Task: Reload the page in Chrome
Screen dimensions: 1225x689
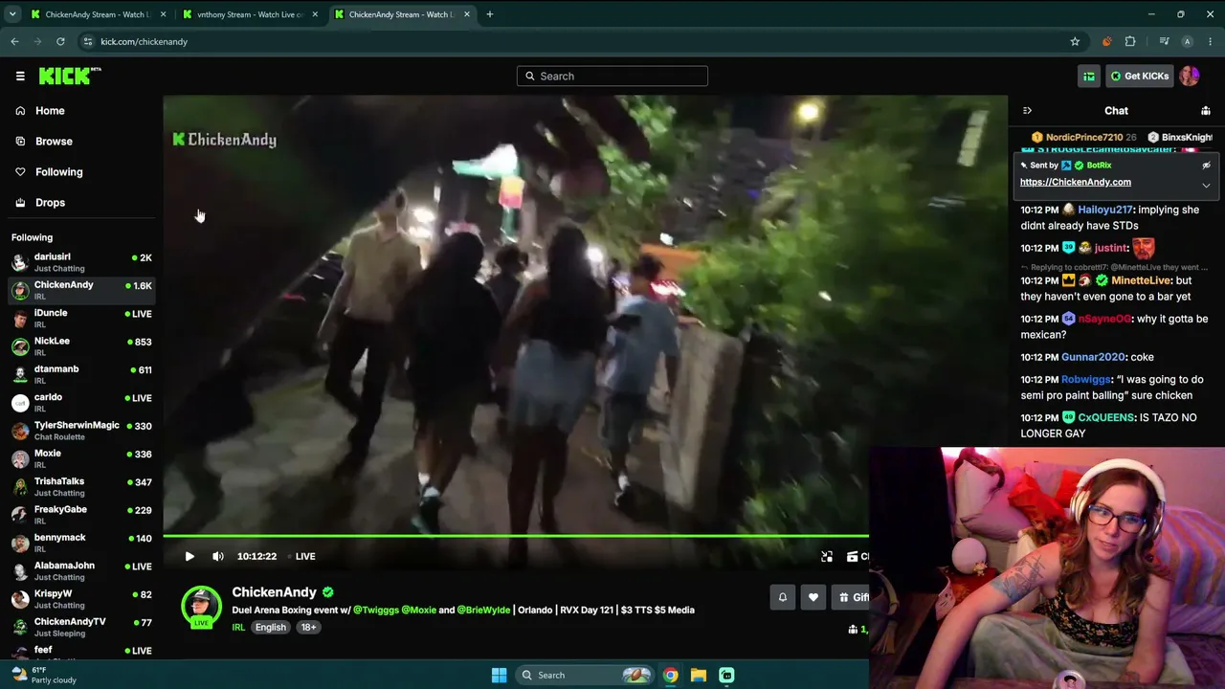Action: [x=60, y=41]
